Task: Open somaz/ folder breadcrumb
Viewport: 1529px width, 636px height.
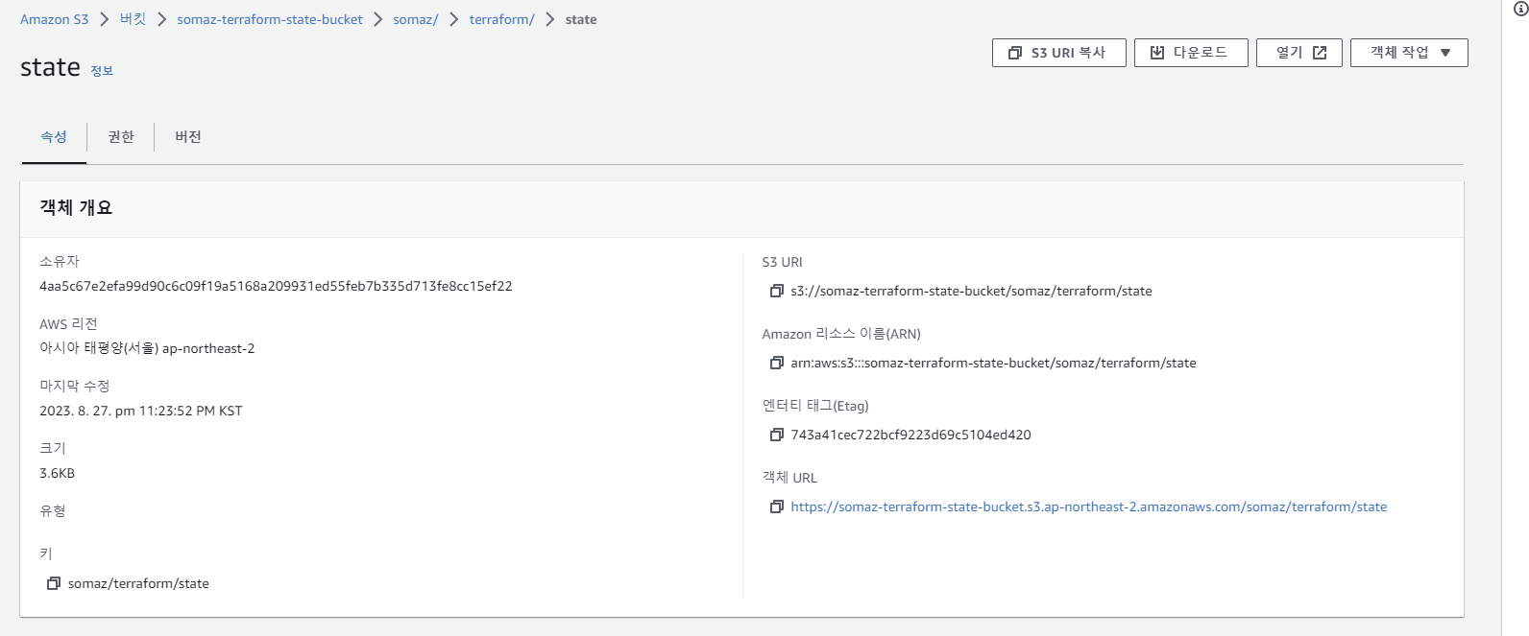Action: click(x=416, y=19)
